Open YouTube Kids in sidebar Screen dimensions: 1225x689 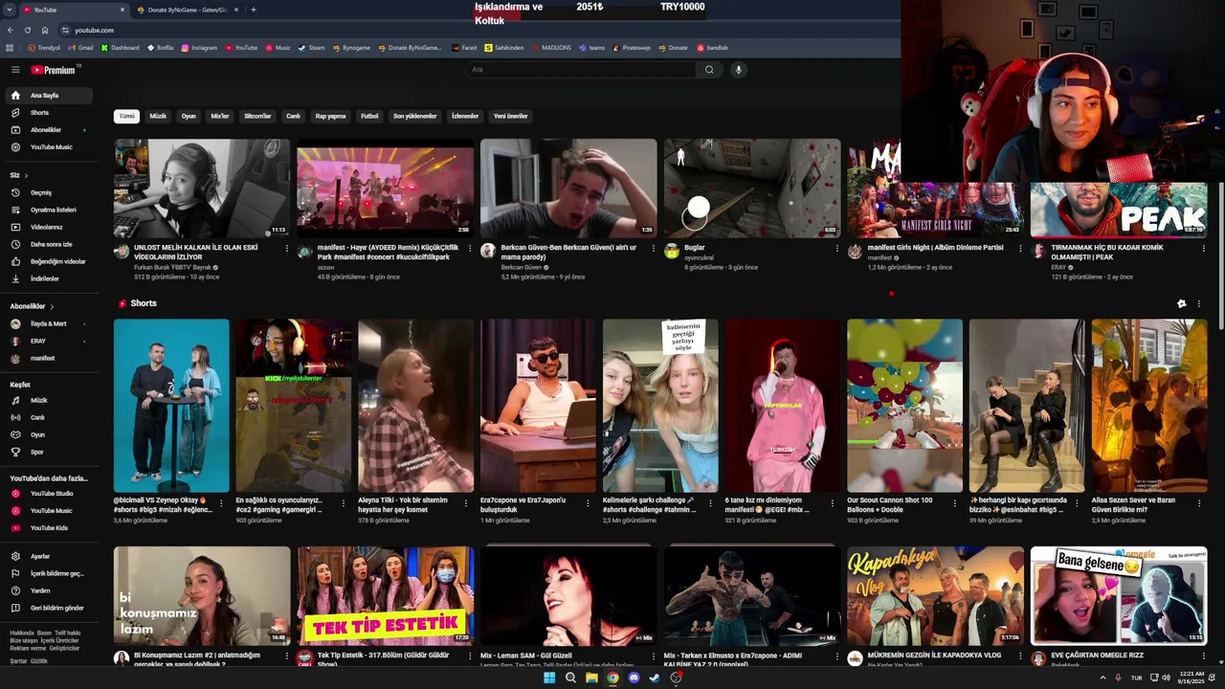point(49,528)
